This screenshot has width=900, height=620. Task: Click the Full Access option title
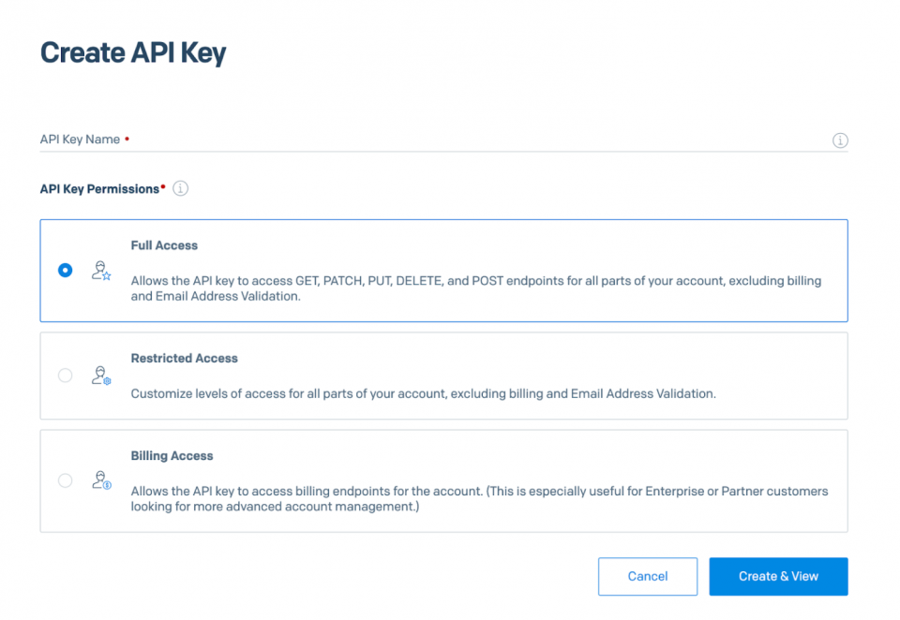coord(164,245)
